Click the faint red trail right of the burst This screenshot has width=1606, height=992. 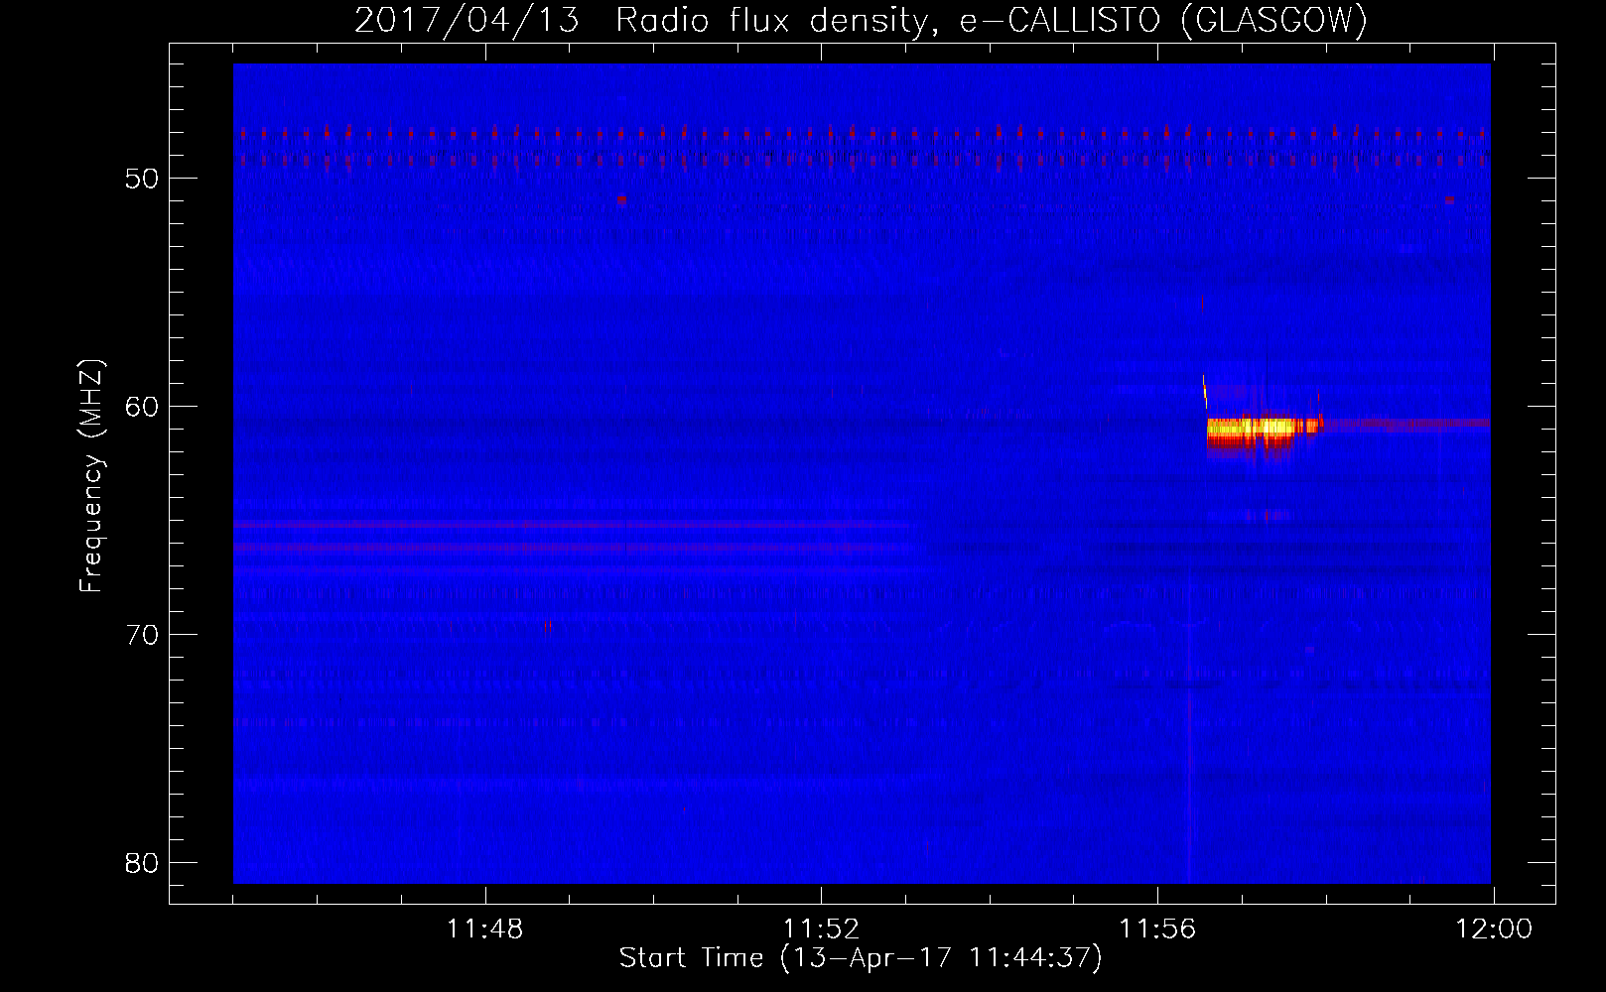pyautogui.click(x=1406, y=424)
